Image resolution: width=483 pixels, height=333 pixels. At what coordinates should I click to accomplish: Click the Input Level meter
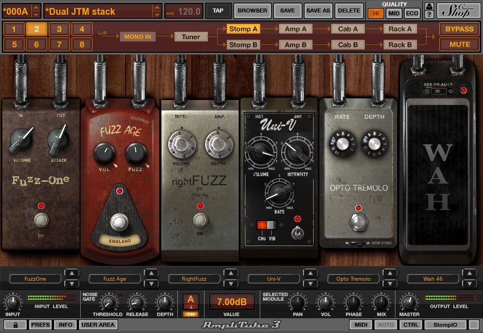tap(51, 298)
